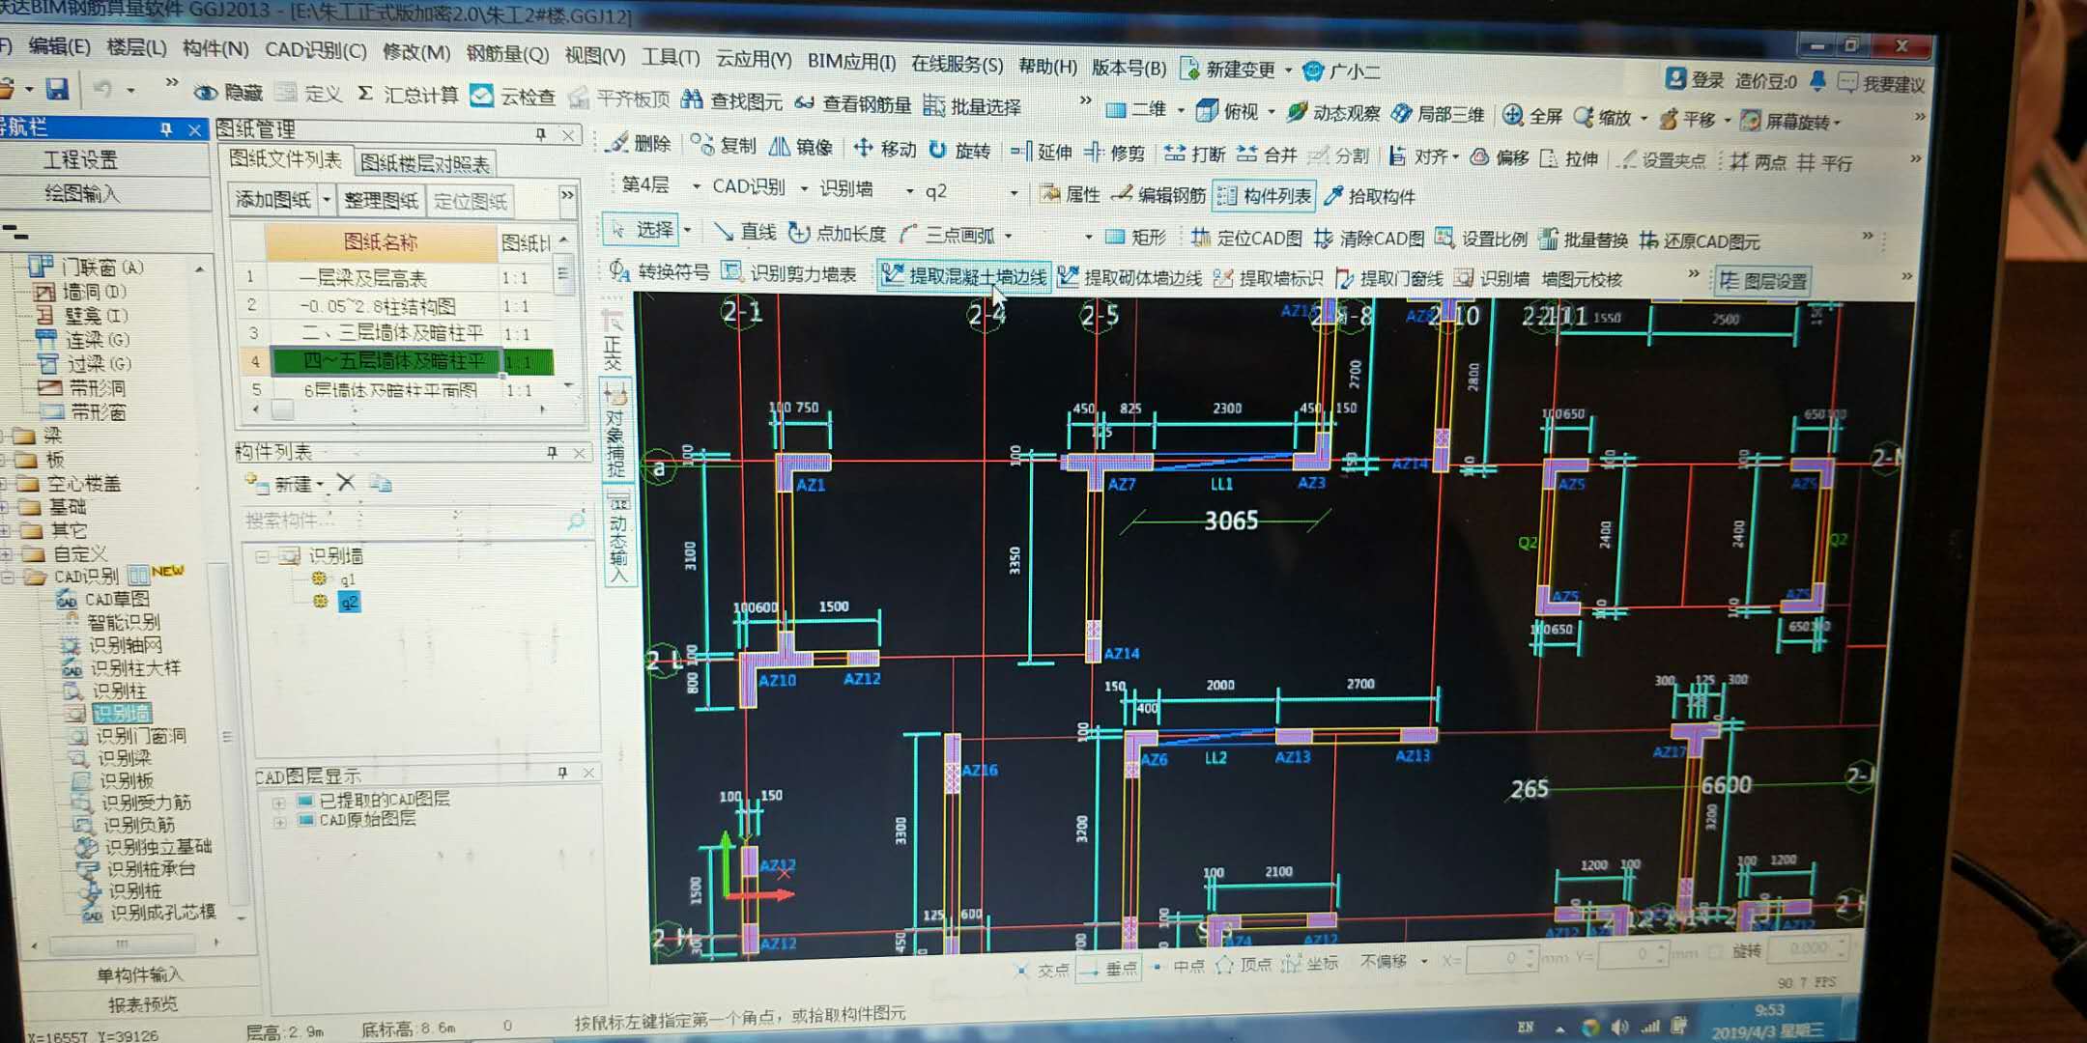The height and width of the screenshot is (1043, 2087).
Task: Click the 延伸 (extend) tool
Action: (x=1042, y=152)
